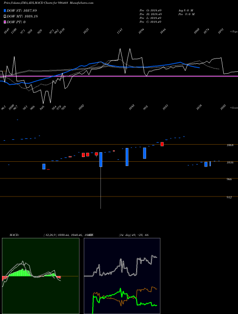Click the red candle at the 1068 line
238x314 pixels.
point(162,144)
